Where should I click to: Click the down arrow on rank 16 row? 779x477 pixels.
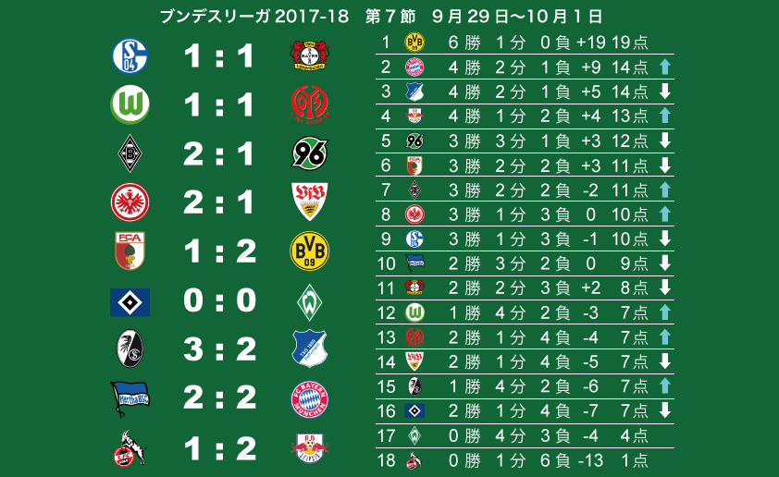pos(665,410)
